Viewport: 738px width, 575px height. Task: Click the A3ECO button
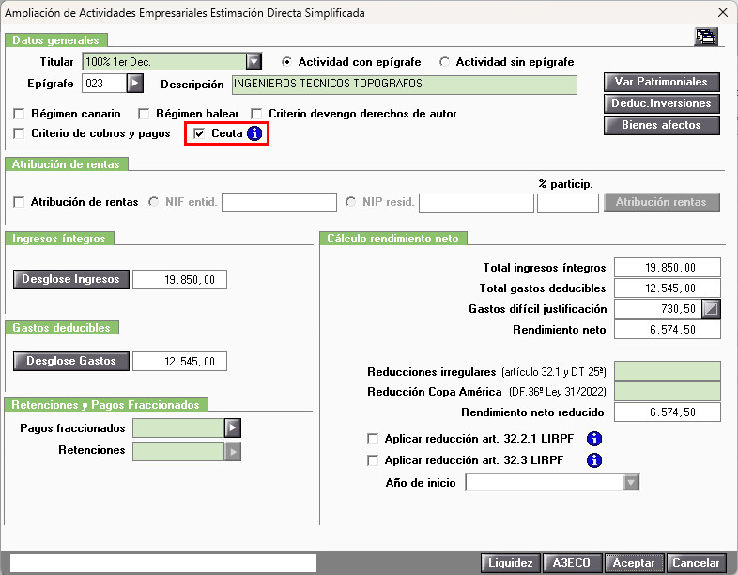coord(572,563)
